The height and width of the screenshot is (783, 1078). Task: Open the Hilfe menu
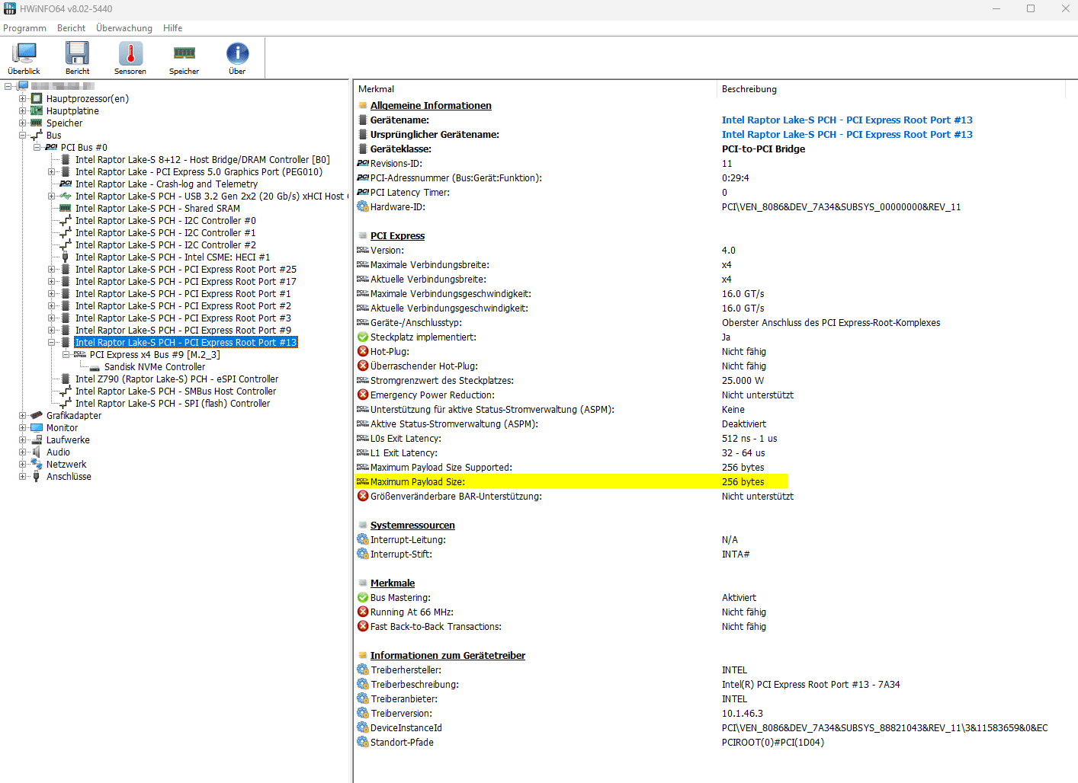click(x=173, y=28)
